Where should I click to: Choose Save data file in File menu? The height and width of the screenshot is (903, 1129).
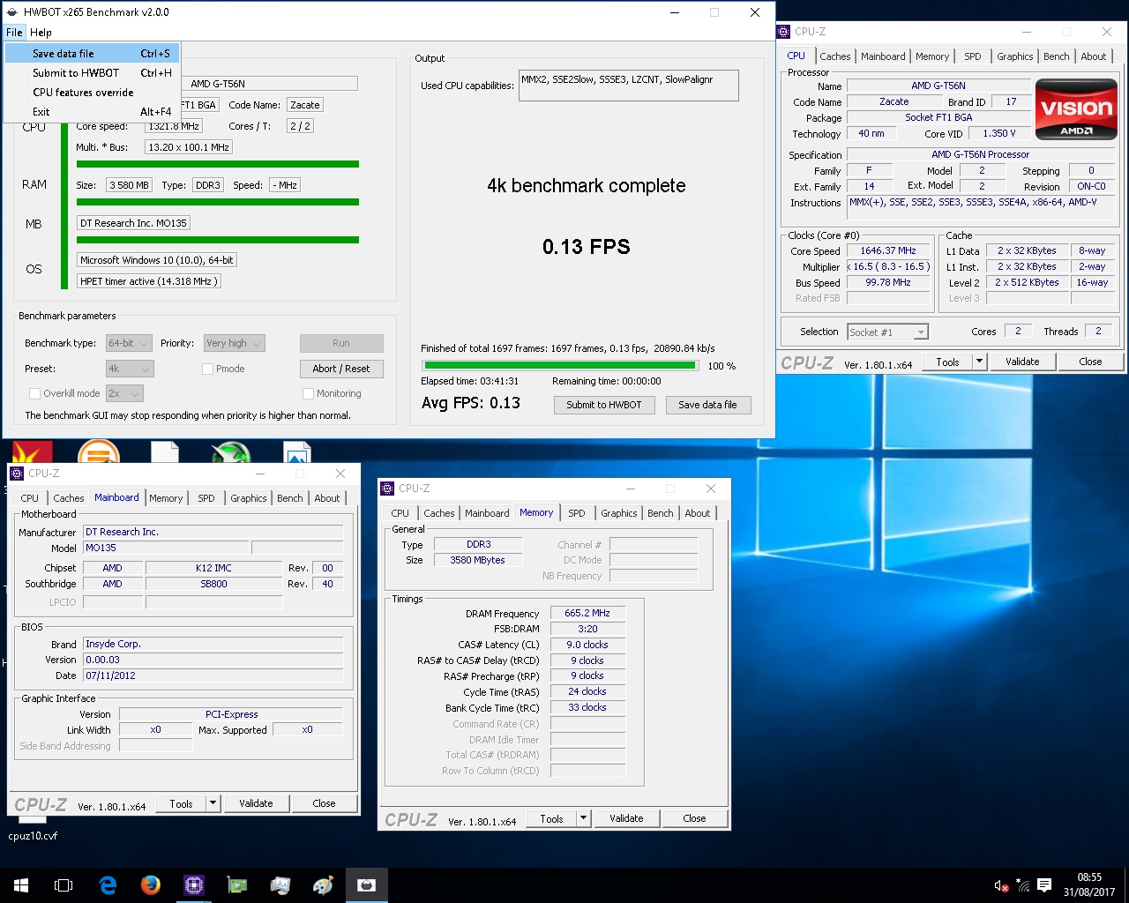tap(93, 54)
